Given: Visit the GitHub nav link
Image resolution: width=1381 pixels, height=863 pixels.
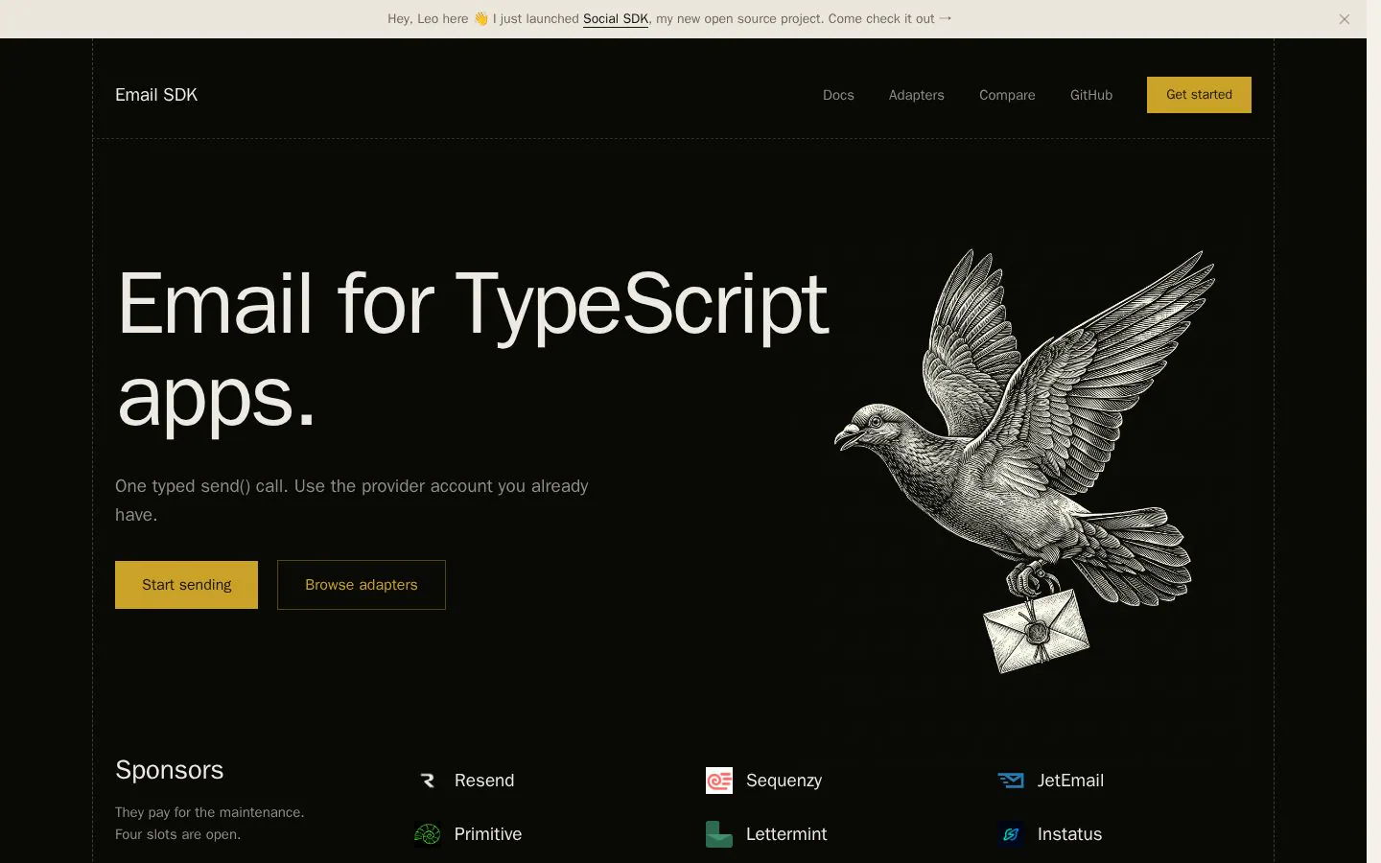Looking at the screenshot, I should [x=1091, y=95].
